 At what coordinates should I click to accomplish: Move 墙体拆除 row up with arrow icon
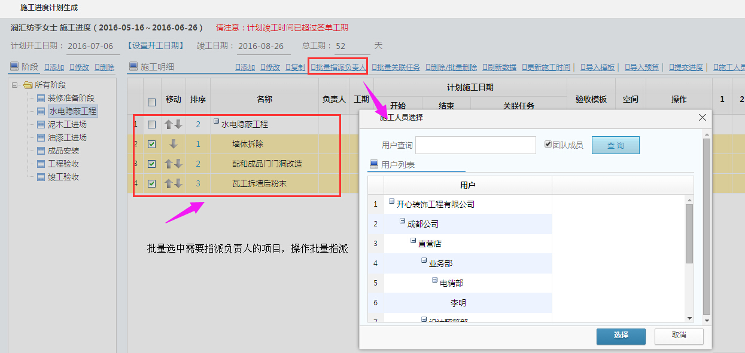[174, 144]
